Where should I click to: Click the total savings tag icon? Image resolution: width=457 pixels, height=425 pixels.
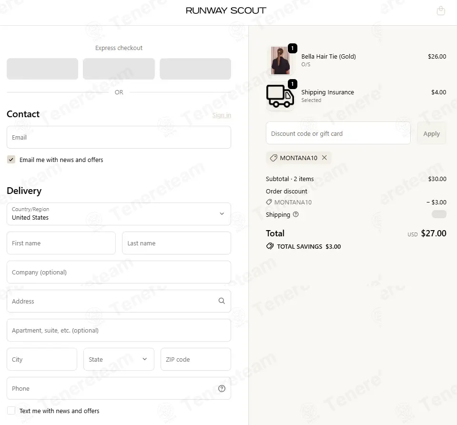point(270,246)
